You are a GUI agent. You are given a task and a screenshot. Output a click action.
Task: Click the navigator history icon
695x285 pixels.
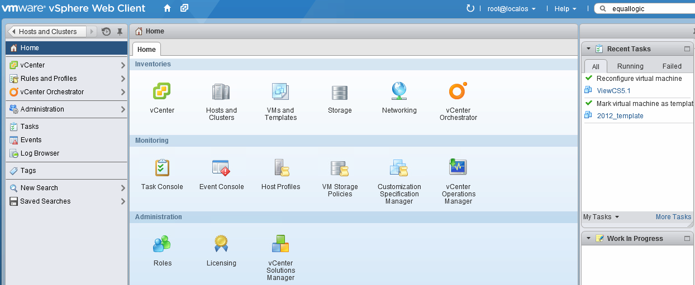pyautogui.click(x=106, y=32)
